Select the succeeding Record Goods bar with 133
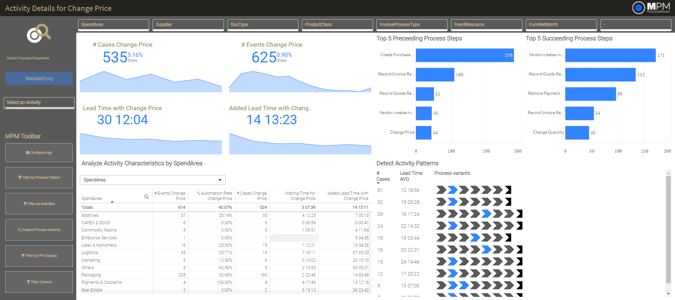This screenshot has width=675, height=300. coord(600,74)
